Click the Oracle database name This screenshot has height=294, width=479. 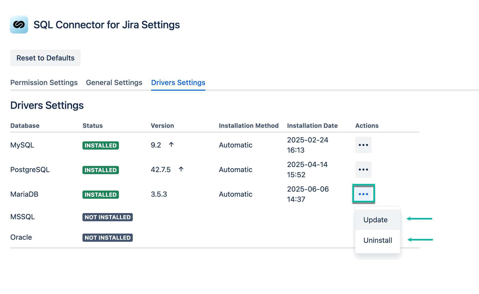(x=21, y=237)
